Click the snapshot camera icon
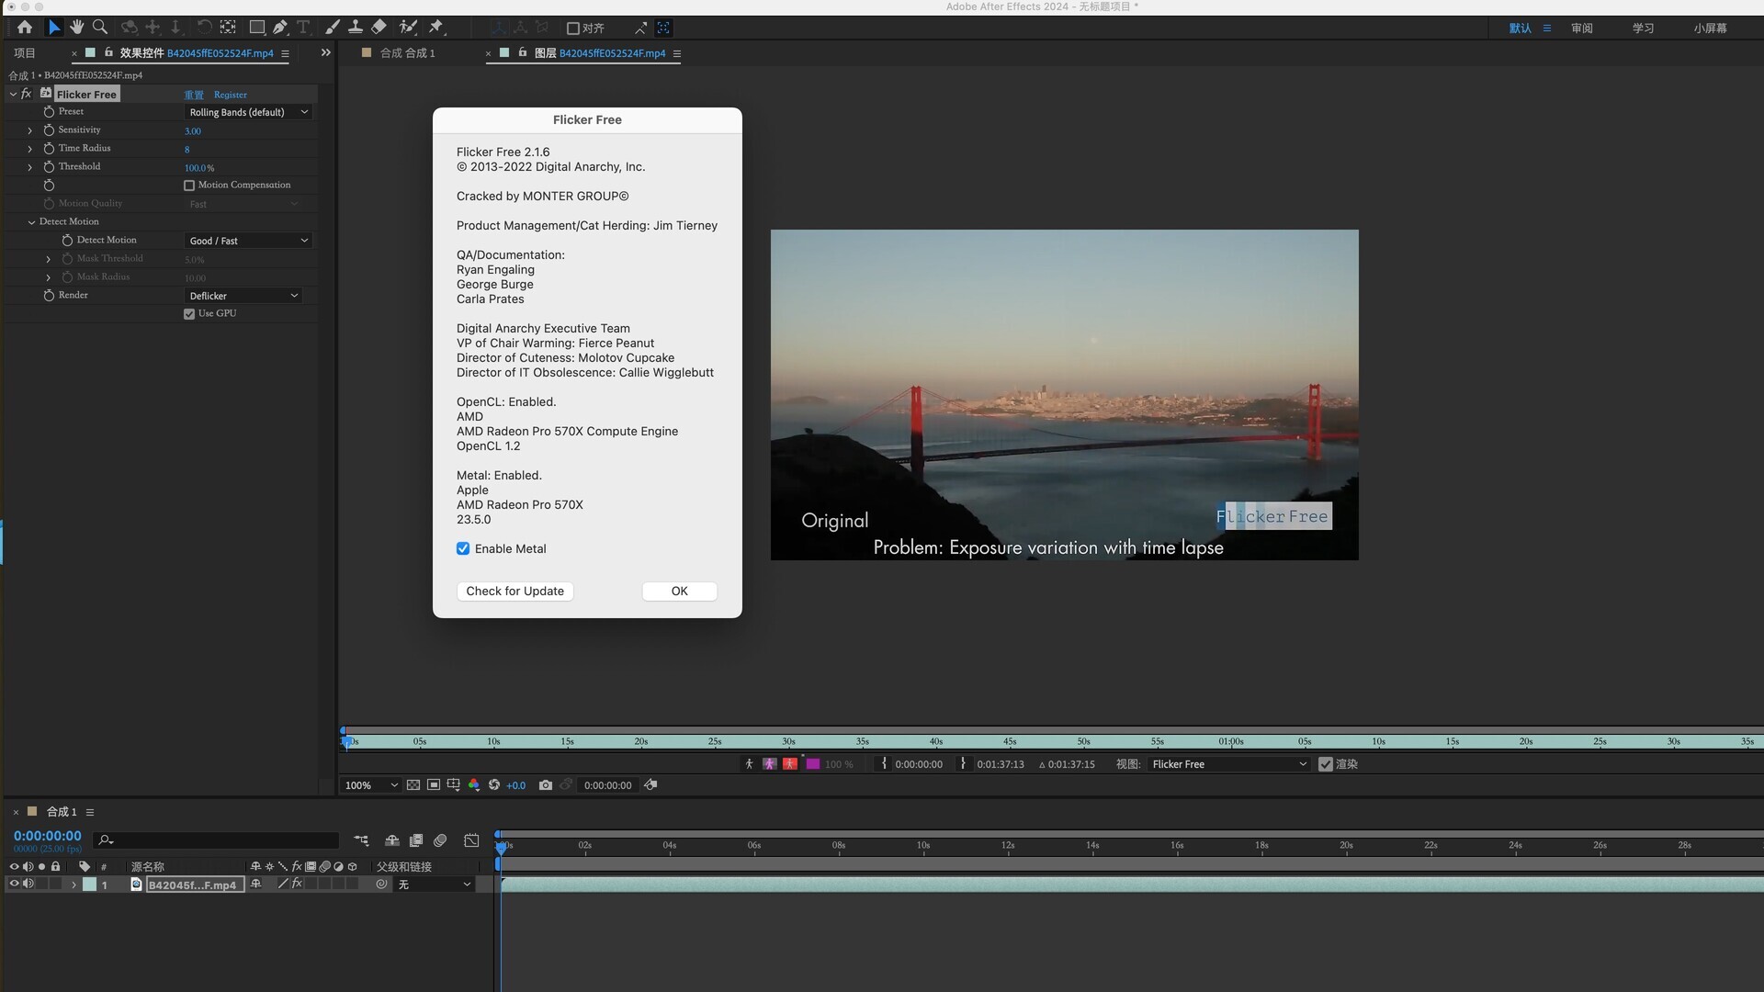The image size is (1764, 992). coord(546,785)
